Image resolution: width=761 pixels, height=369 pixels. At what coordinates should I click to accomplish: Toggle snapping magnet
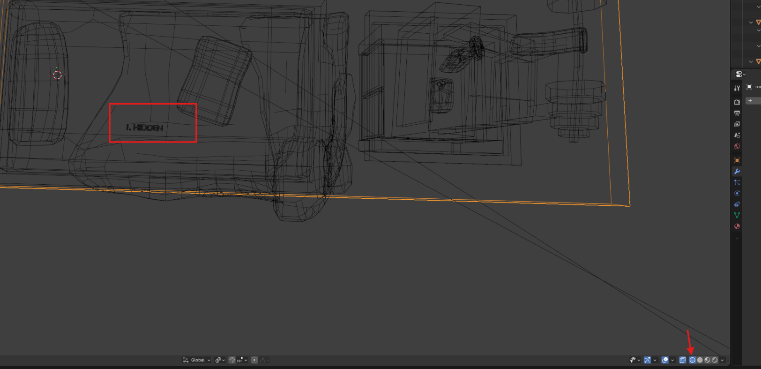pyautogui.click(x=232, y=360)
